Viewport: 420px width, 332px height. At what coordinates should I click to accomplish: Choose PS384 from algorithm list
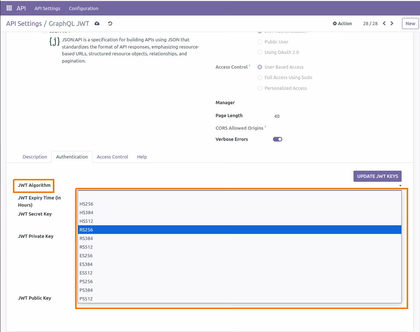[239, 290]
